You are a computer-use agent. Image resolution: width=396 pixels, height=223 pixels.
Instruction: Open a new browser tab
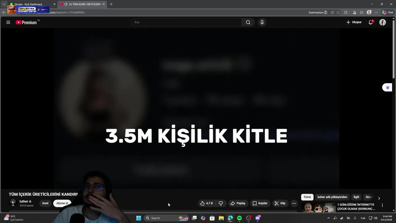pyautogui.click(x=111, y=4)
